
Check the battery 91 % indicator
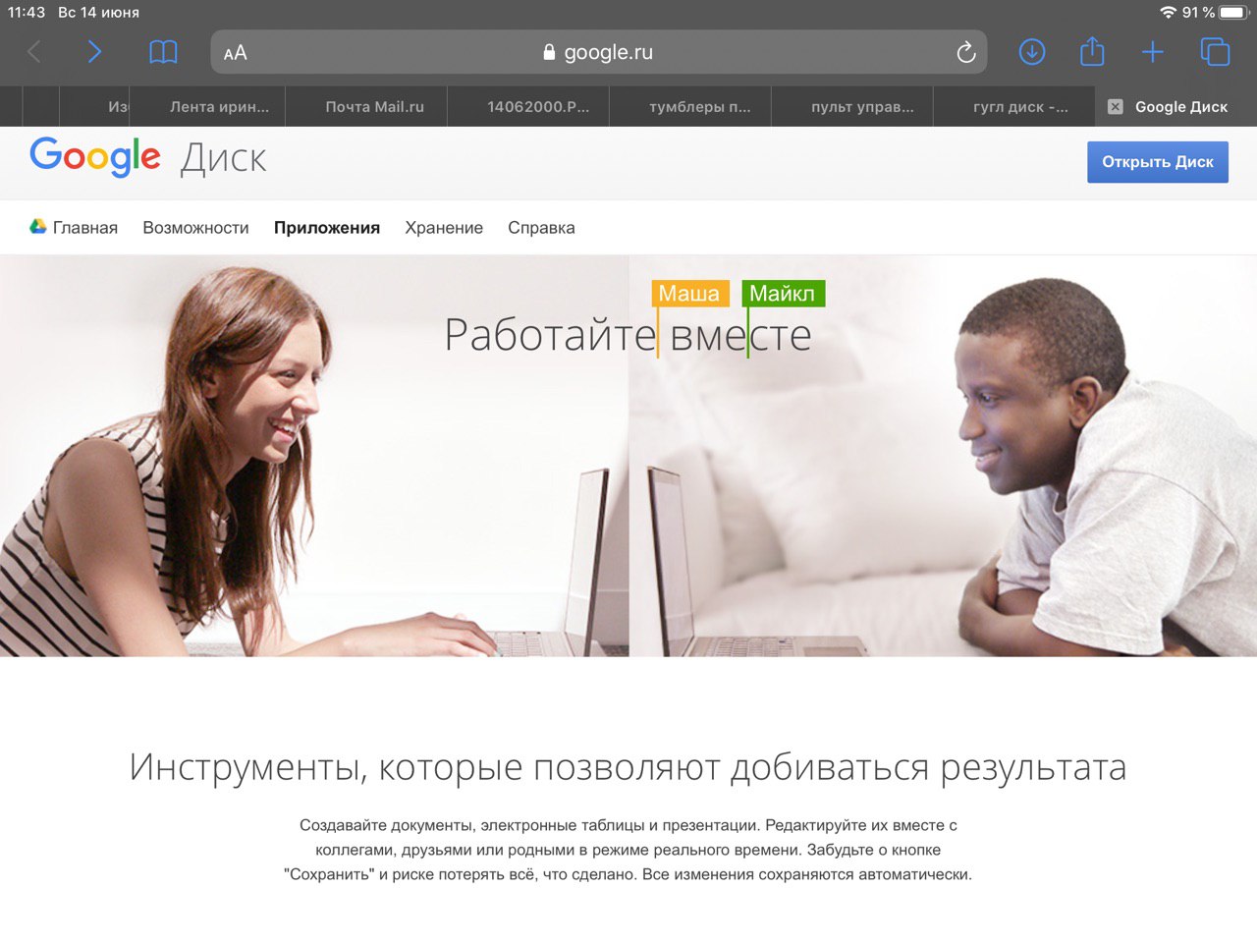[x=1215, y=13]
